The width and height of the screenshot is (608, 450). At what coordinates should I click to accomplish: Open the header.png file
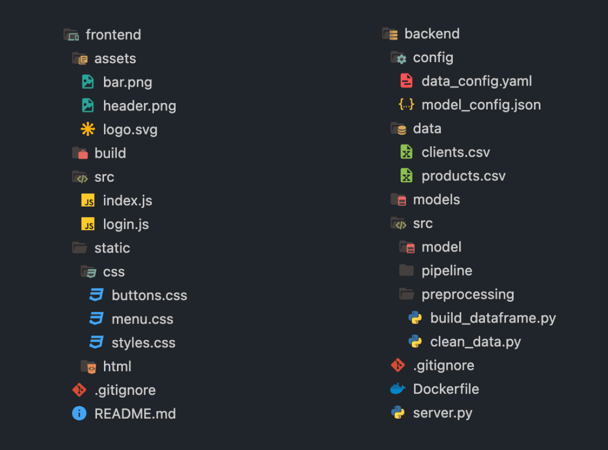(129, 106)
